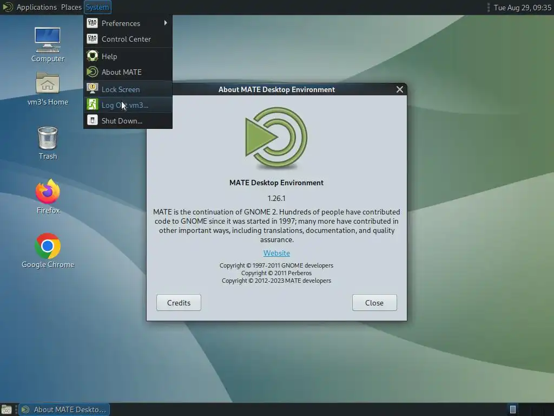Click the Show Desktop icon in bottom panel

pyautogui.click(x=6, y=409)
